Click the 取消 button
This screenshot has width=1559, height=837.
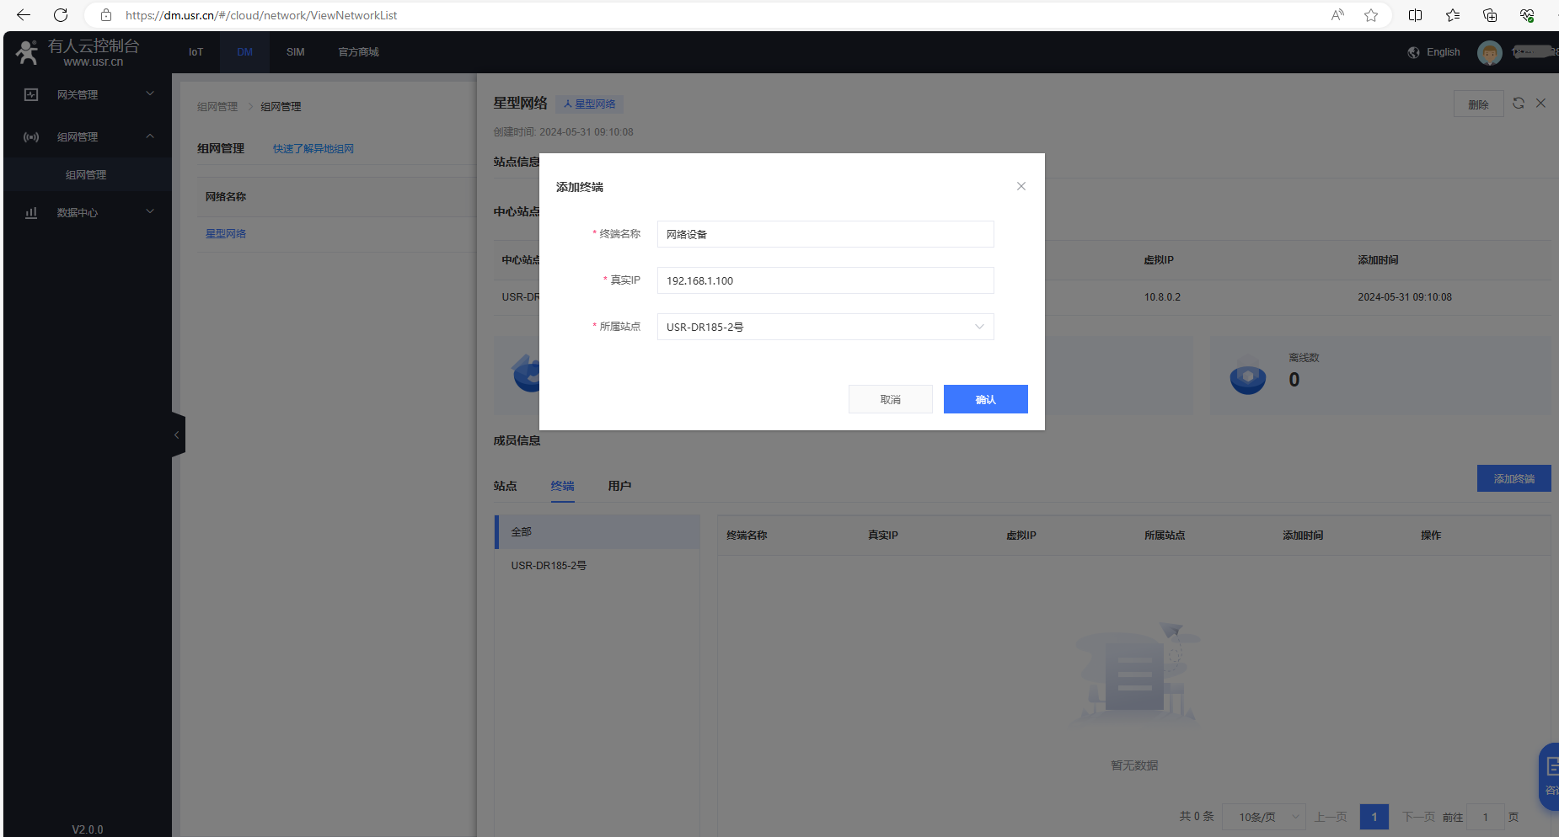point(890,399)
